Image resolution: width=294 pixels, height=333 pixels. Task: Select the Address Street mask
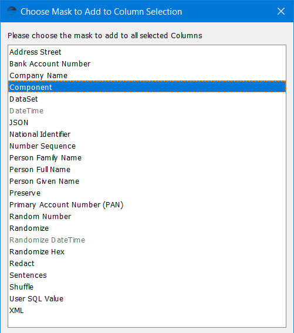[x=147, y=52]
